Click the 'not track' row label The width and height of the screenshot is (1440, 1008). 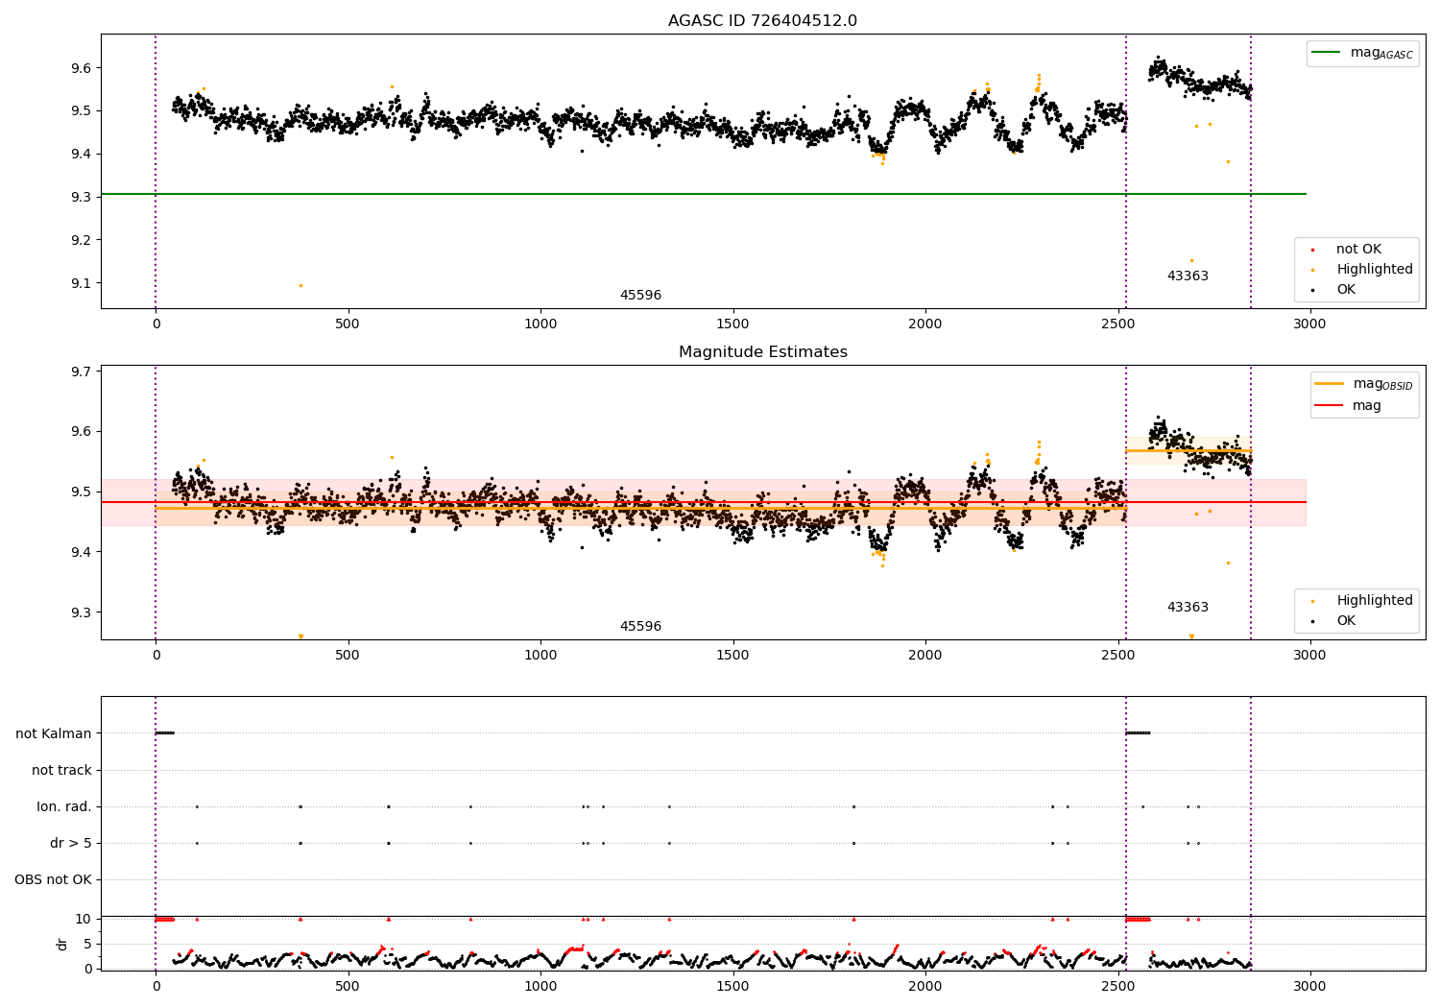point(61,771)
